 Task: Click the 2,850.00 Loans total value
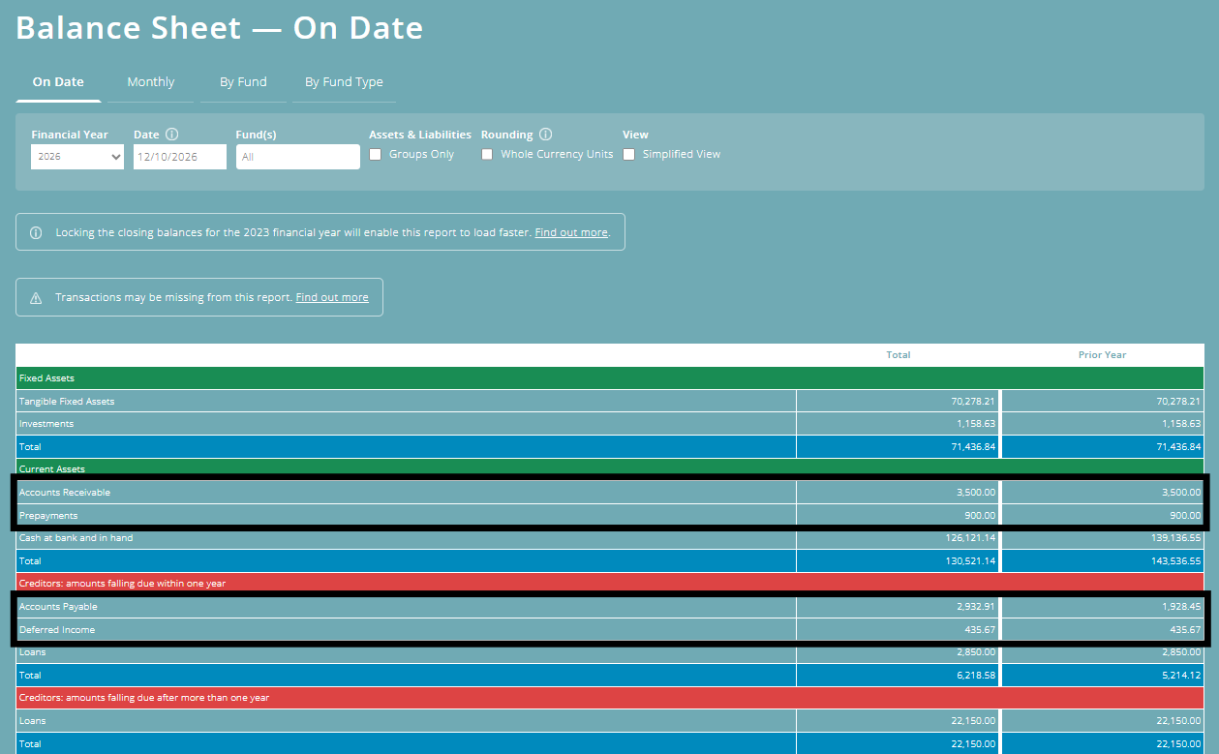(x=975, y=652)
